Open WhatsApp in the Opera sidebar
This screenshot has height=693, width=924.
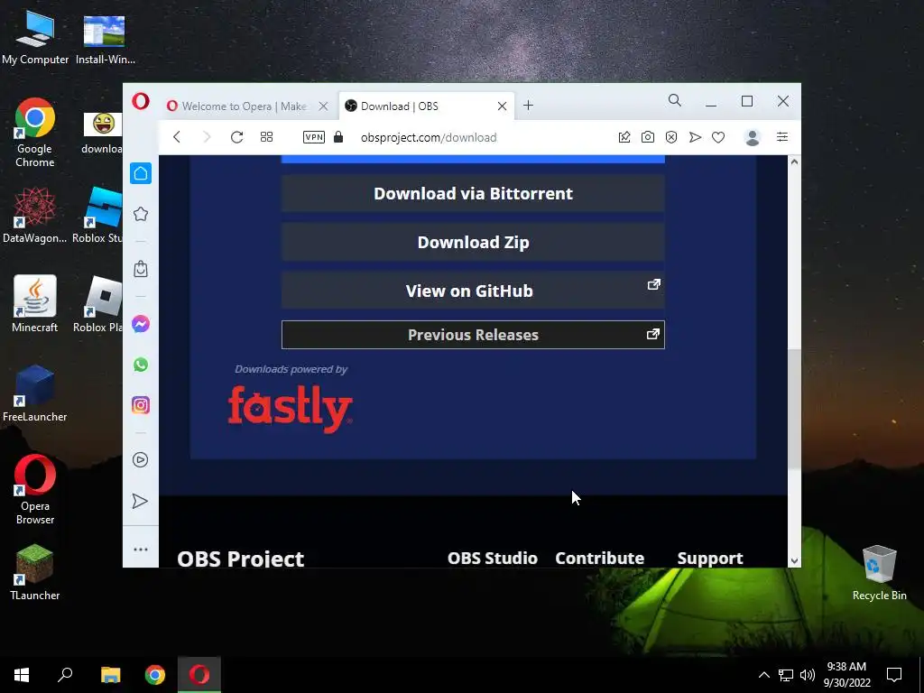coord(140,365)
